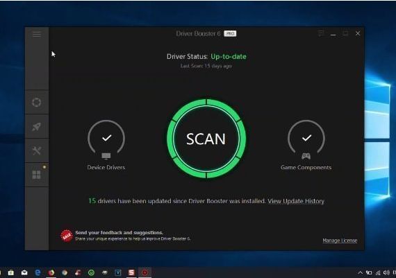
Task: Minimize the Driver Booster window
Action: click(x=333, y=34)
